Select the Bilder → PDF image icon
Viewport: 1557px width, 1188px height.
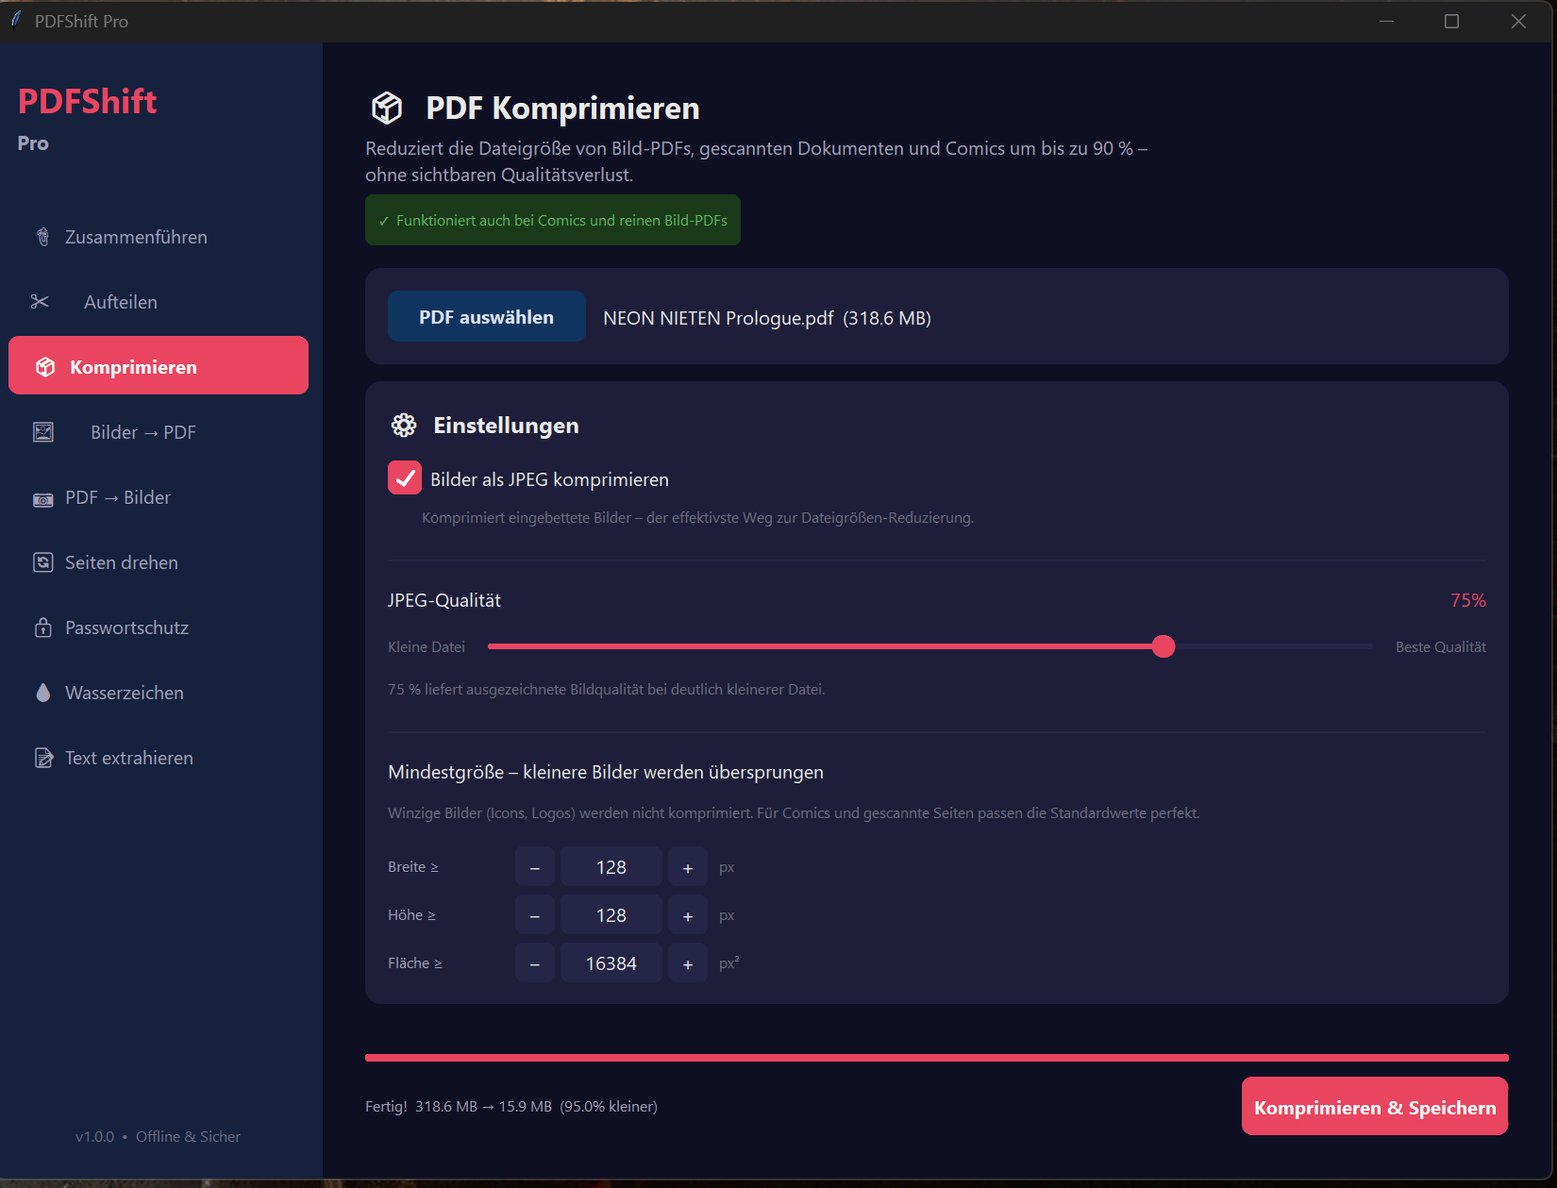(x=43, y=431)
